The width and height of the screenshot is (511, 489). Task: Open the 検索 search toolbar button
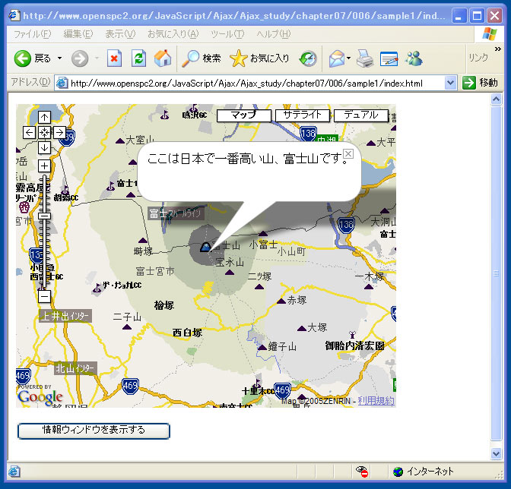pos(201,58)
